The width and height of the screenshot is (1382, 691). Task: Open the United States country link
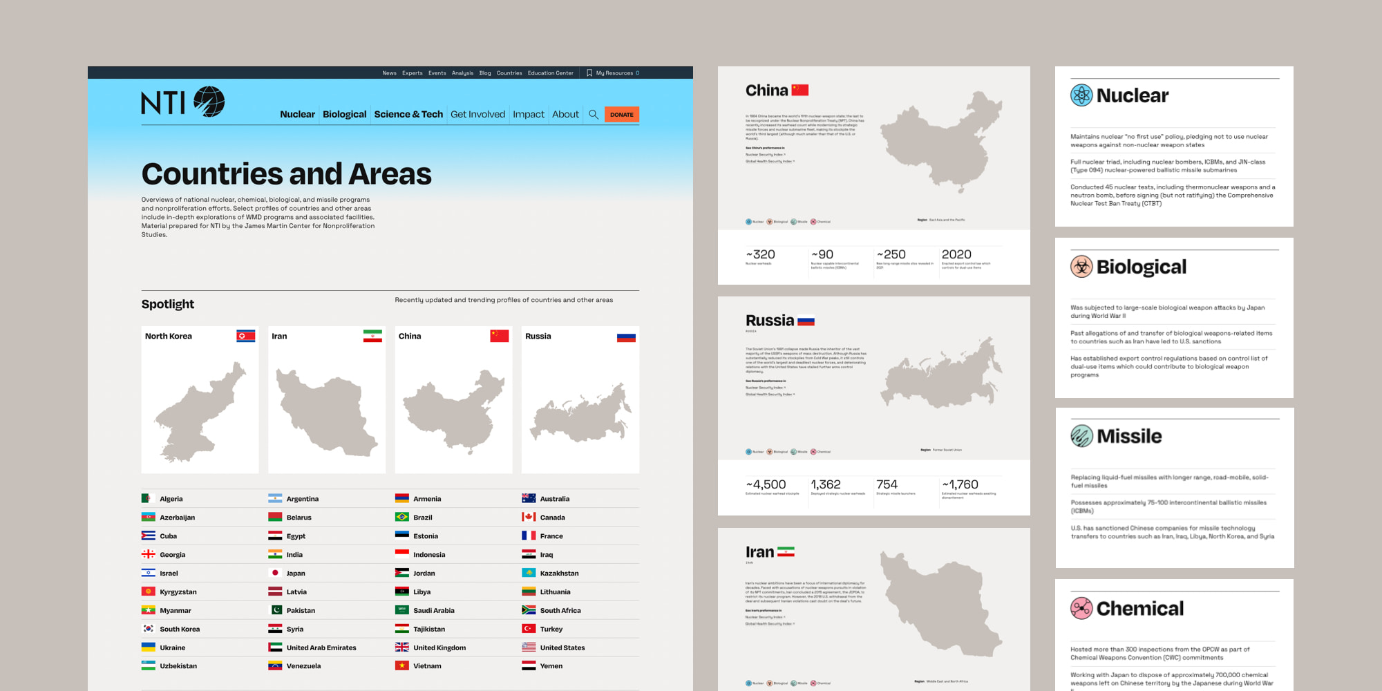tap(562, 648)
